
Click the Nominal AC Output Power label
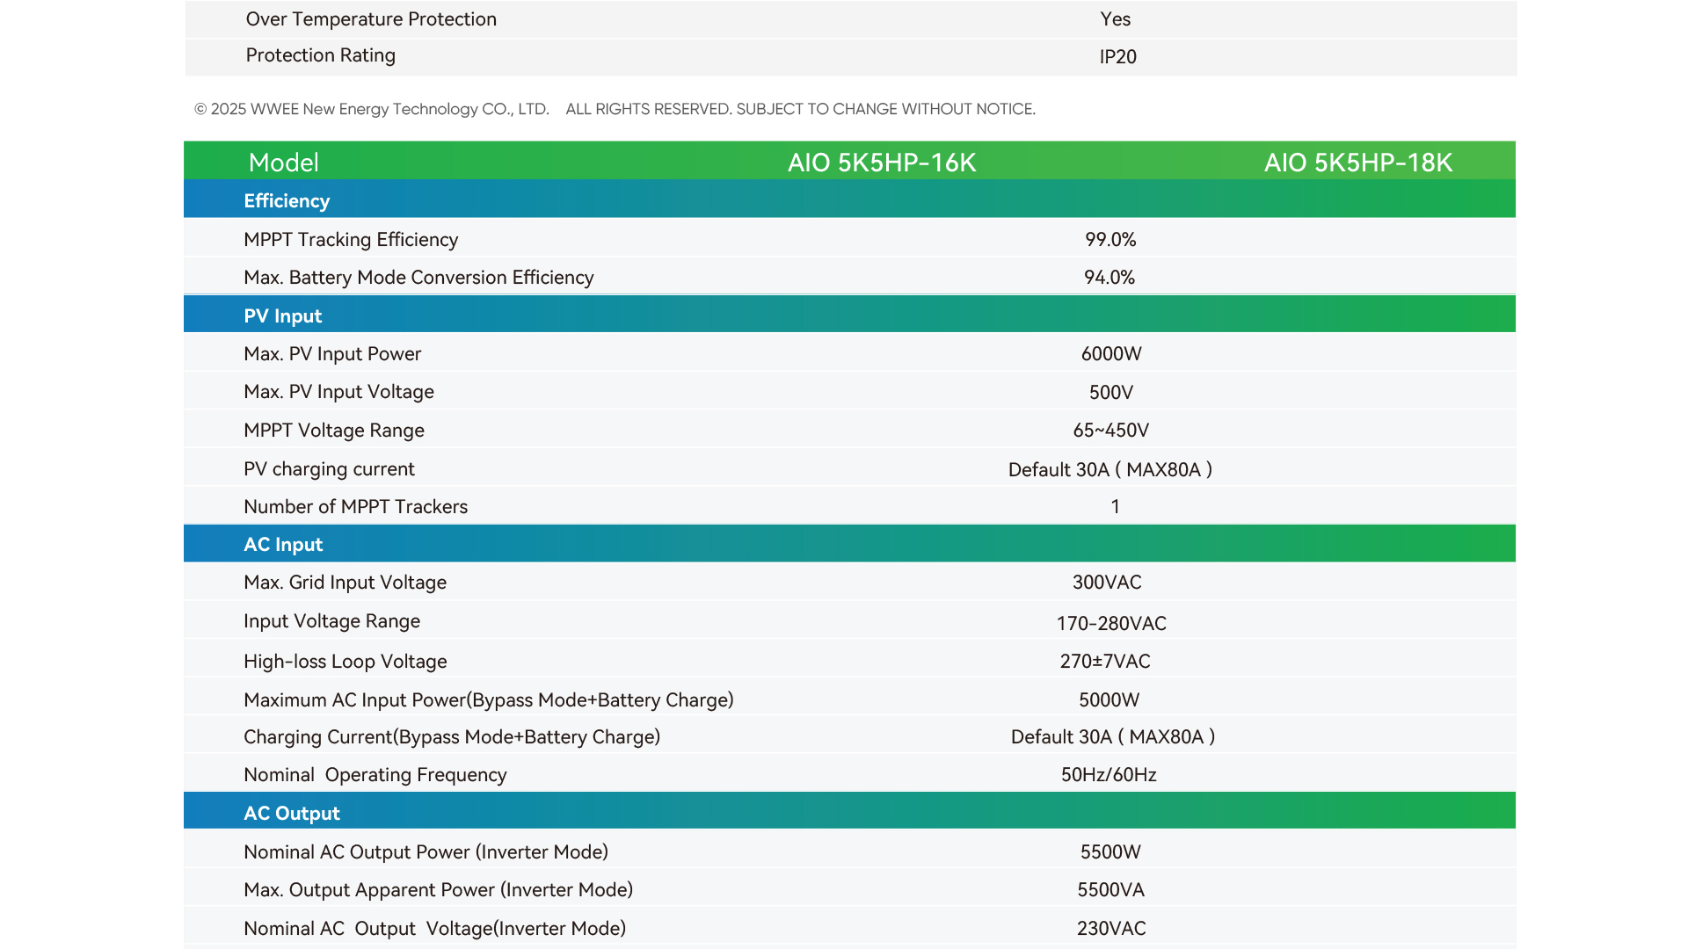coord(426,851)
